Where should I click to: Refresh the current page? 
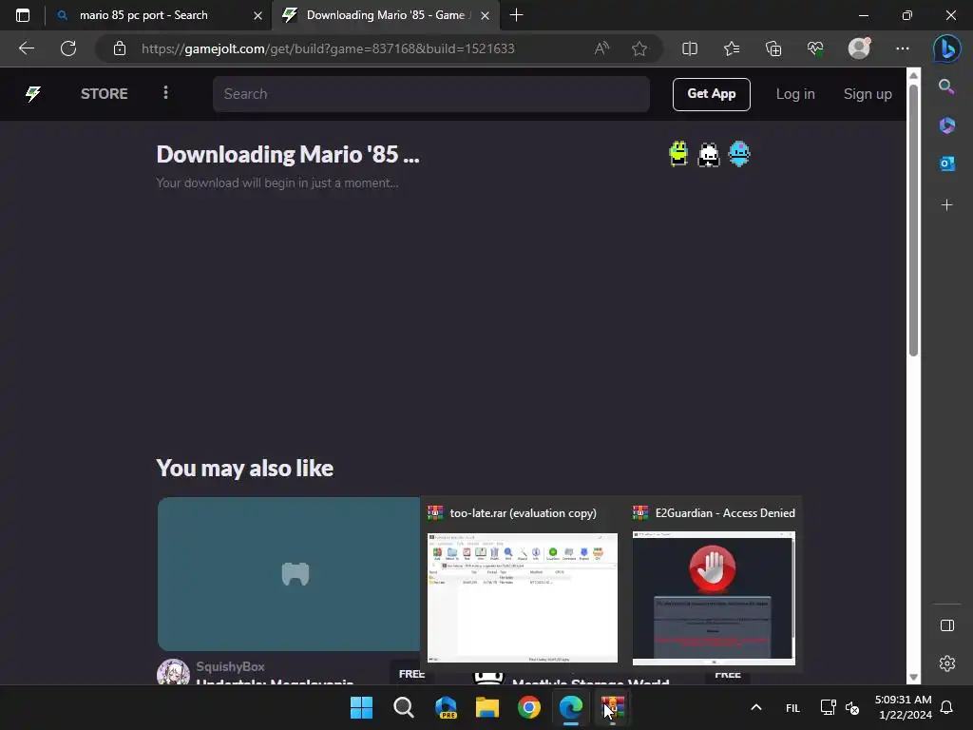(x=68, y=48)
